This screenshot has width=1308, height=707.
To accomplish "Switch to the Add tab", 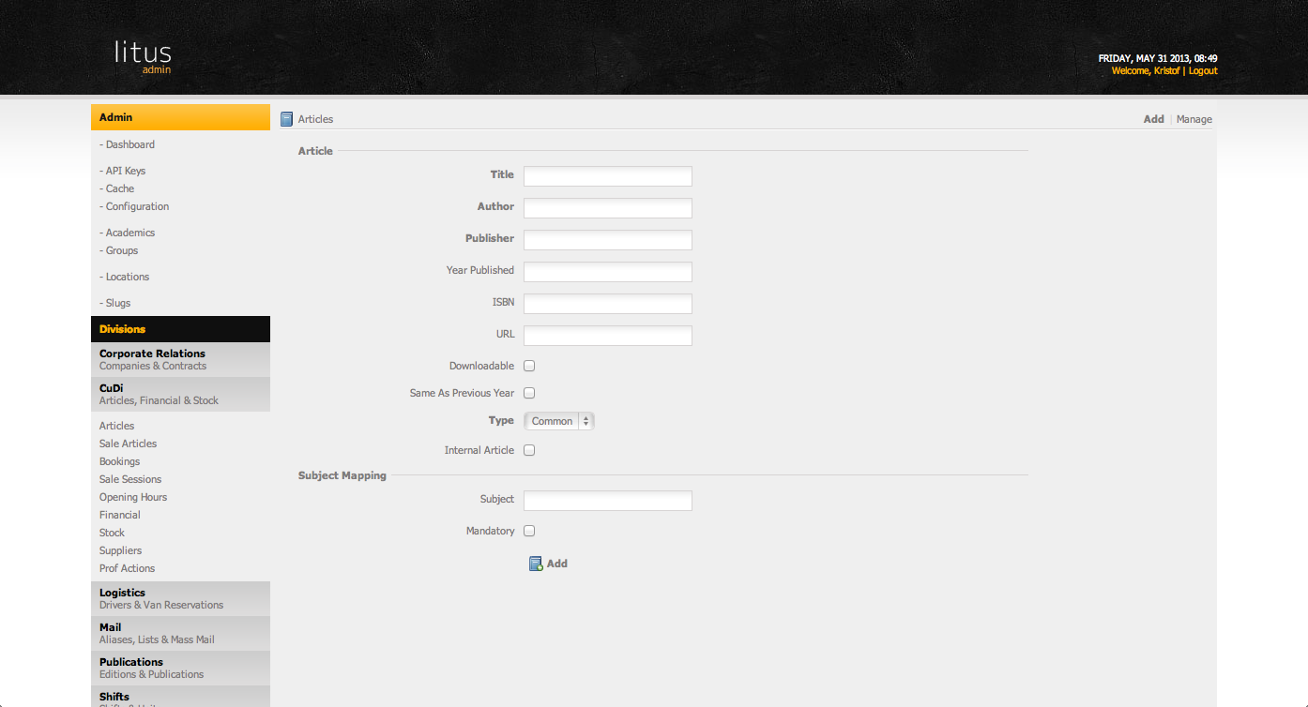I will pos(1154,119).
